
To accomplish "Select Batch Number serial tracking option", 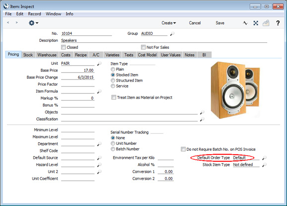I will pyautogui.click(x=113, y=149).
